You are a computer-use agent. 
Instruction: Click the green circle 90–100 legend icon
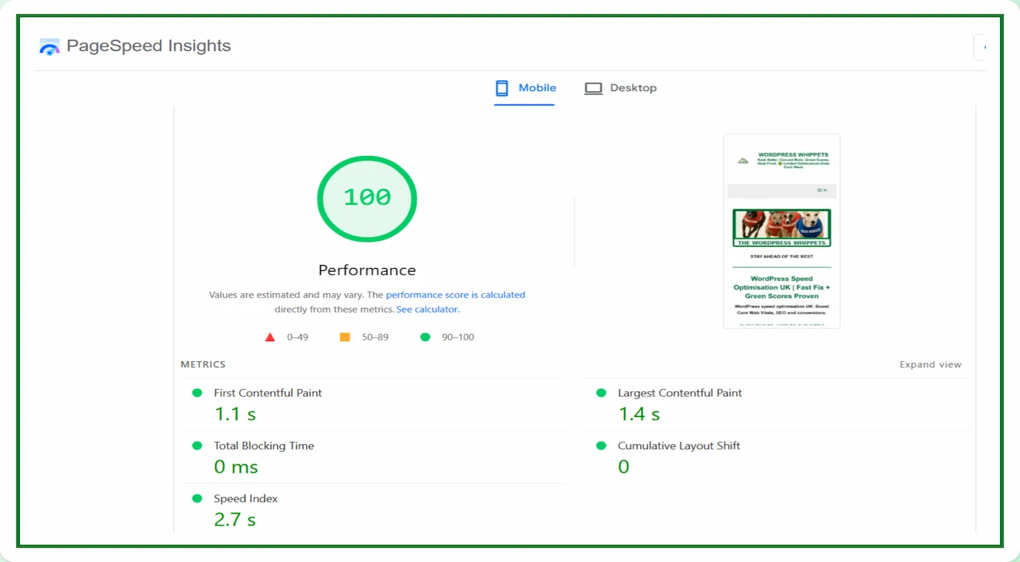[425, 337]
